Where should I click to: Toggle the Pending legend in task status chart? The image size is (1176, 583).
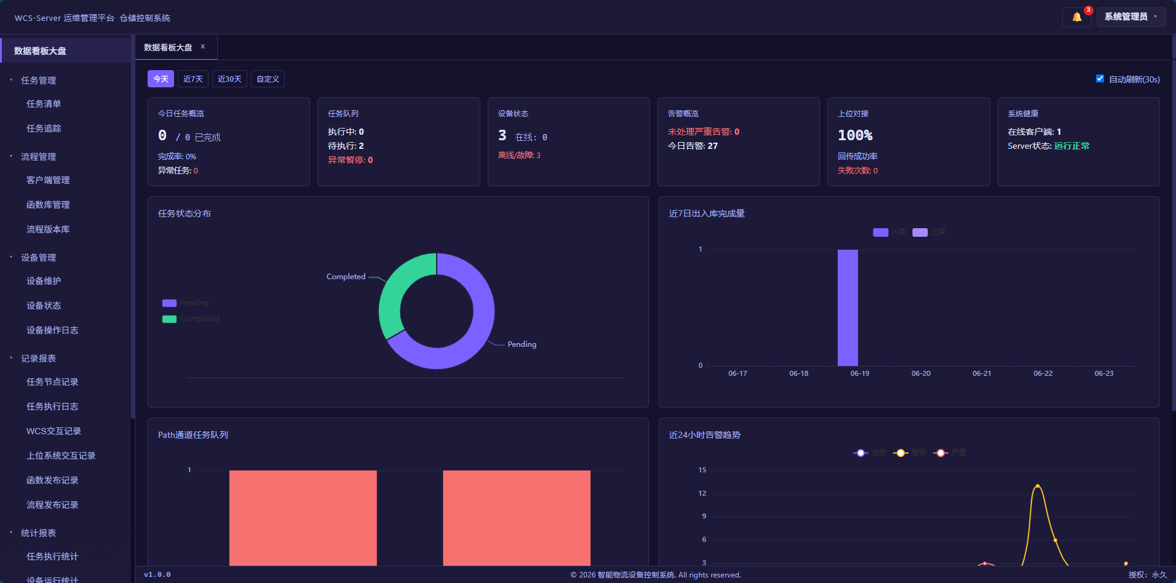(186, 303)
